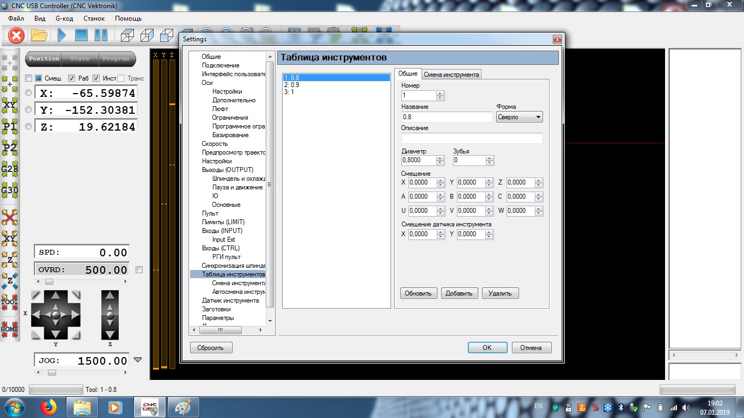The width and height of the screenshot is (744, 418).
Task: Jog Z axis up on Z pad
Action: click(x=110, y=296)
